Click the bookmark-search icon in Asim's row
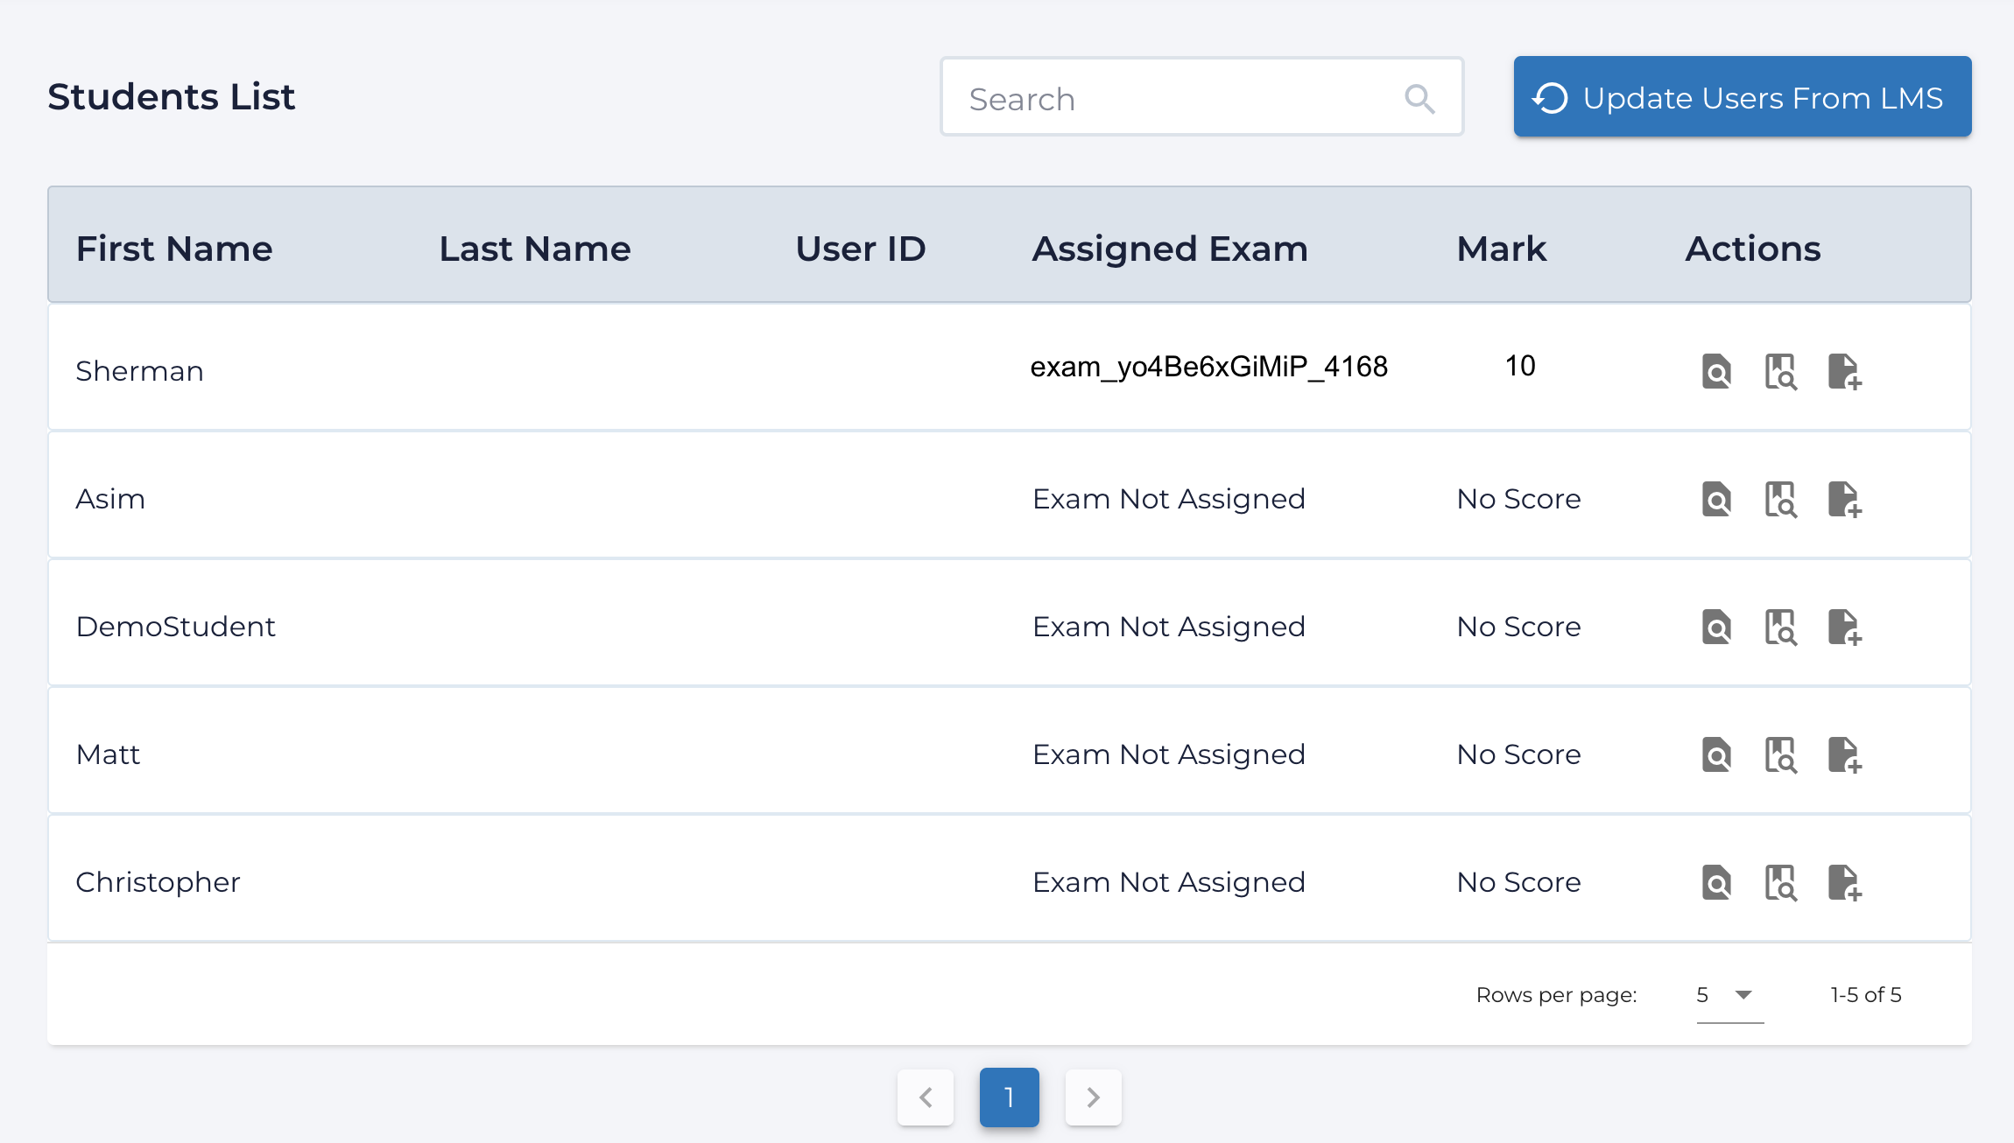Screen dimensions: 2014x1143 [x=1780, y=499]
